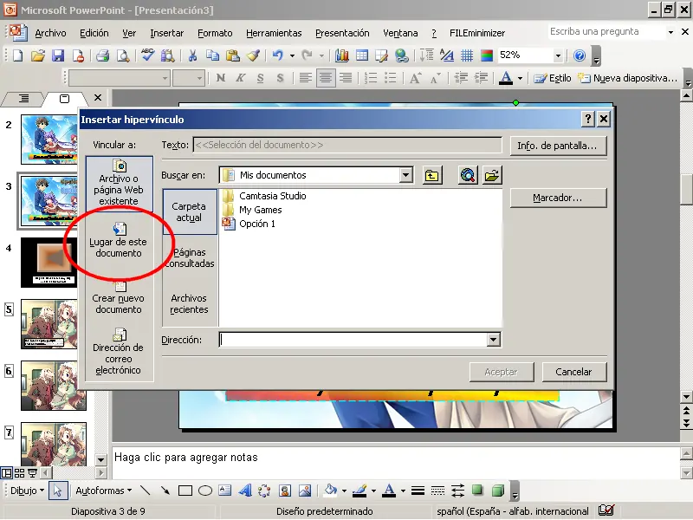Click the Color/Grayscale icon

(x=487, y=55)
